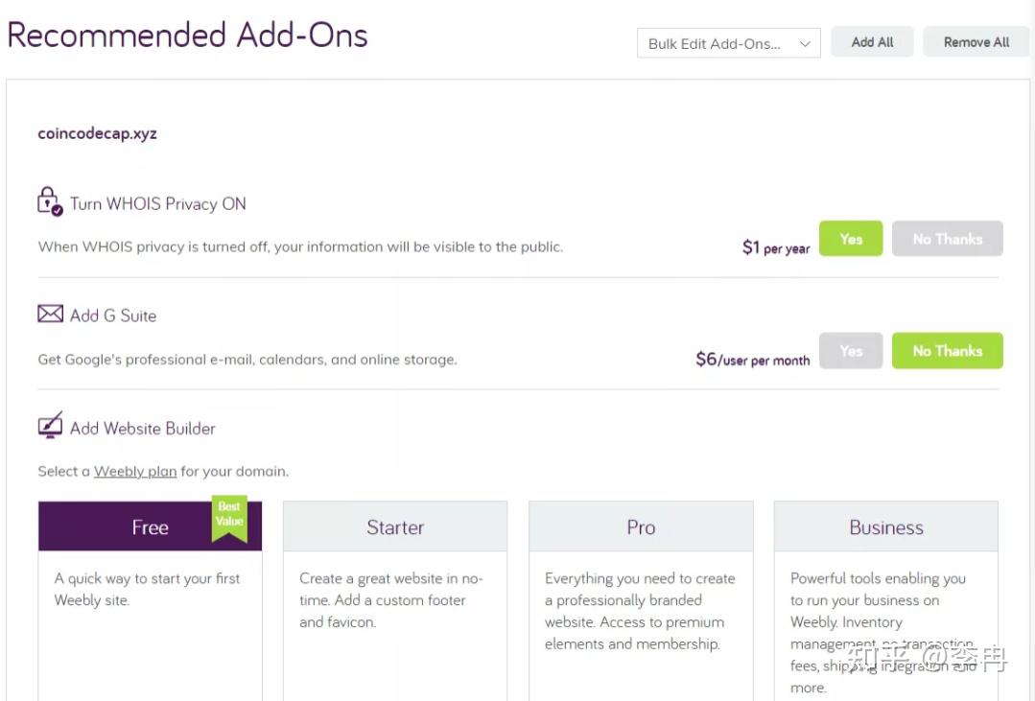The height and width of the screenshot is (701, 1035).
Task: Click the Website Builder monitor icon
Action: tap(50, 426)
